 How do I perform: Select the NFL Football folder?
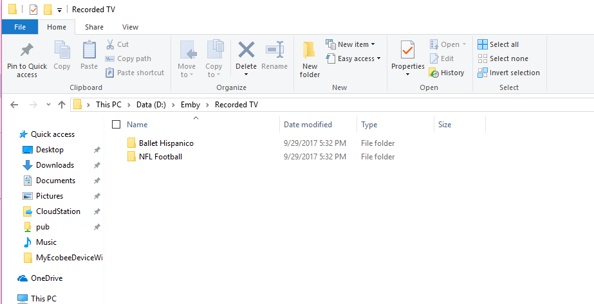pyautogui.click(x=161, y=157)
